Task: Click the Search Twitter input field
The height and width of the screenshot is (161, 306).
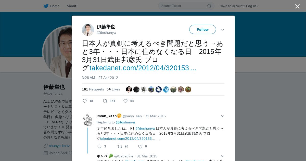Action: (184, 6)
